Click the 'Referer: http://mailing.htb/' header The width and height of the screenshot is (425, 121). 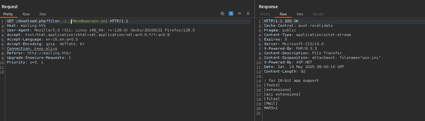pos(39,53)
